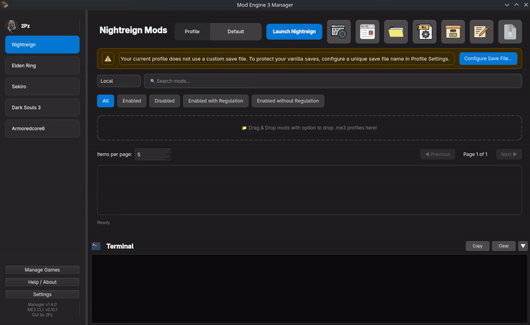Open the Local source dropdown

(x=119, y=81)
